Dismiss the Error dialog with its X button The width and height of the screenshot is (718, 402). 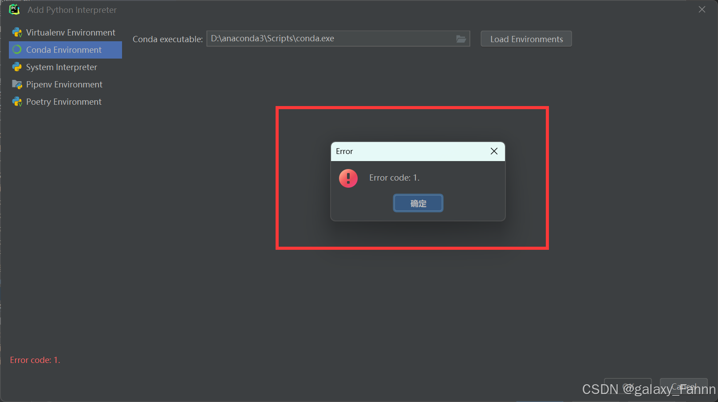(493, 151)
